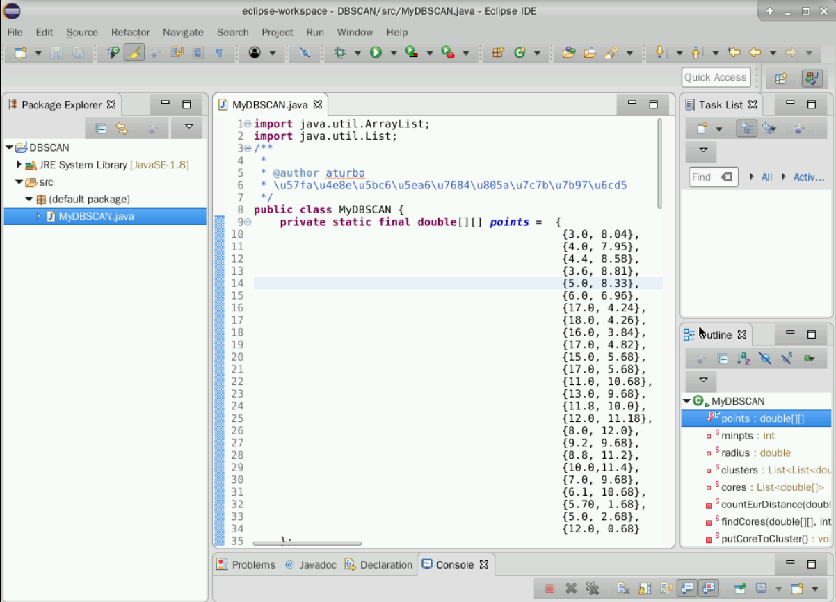
Task: Toggle Link with Editor in Package Explorer
Action: click(x=122, y=128)
